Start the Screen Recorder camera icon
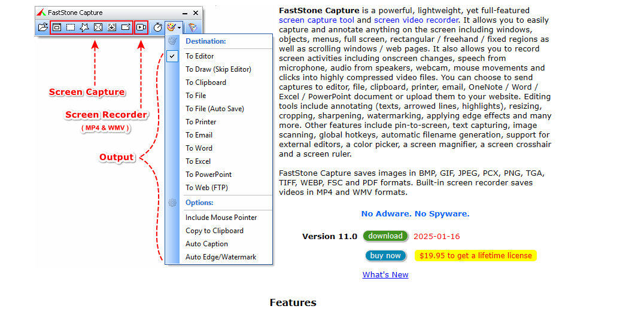 pyautogui.click(x=141, y=27)
